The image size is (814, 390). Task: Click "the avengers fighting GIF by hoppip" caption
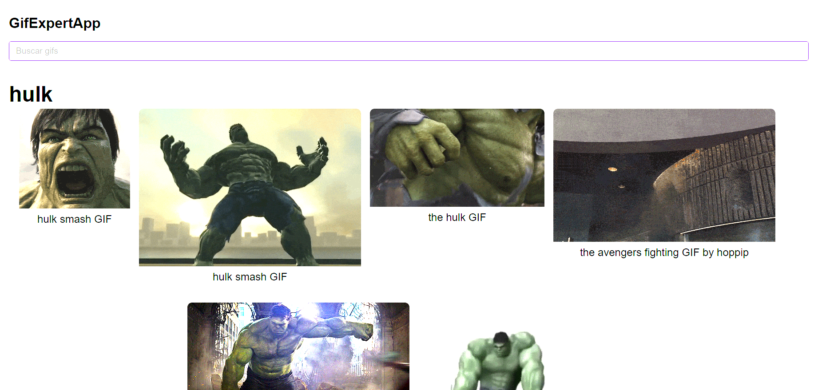[x=664, y=252]
